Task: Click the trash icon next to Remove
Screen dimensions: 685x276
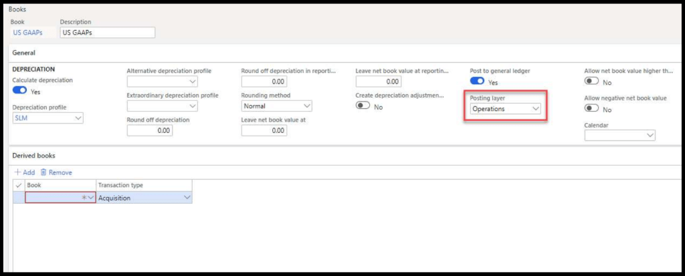Action: (x=43, y=172)
